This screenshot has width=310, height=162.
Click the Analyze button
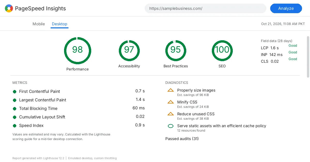click(x=286, y=8)
